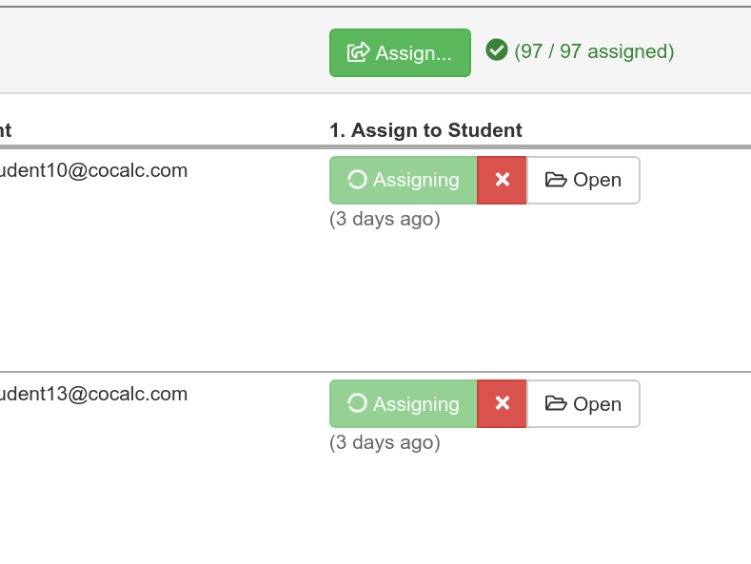The width and height of the screenshot is (751, 564).
Task: Cancel assigning for student13 with red X
Action: [502, 404]
